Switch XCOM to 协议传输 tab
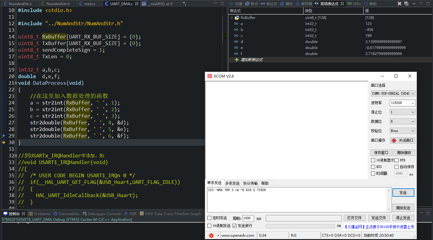This screenshot has width=433, height=240. coord(250,183)
